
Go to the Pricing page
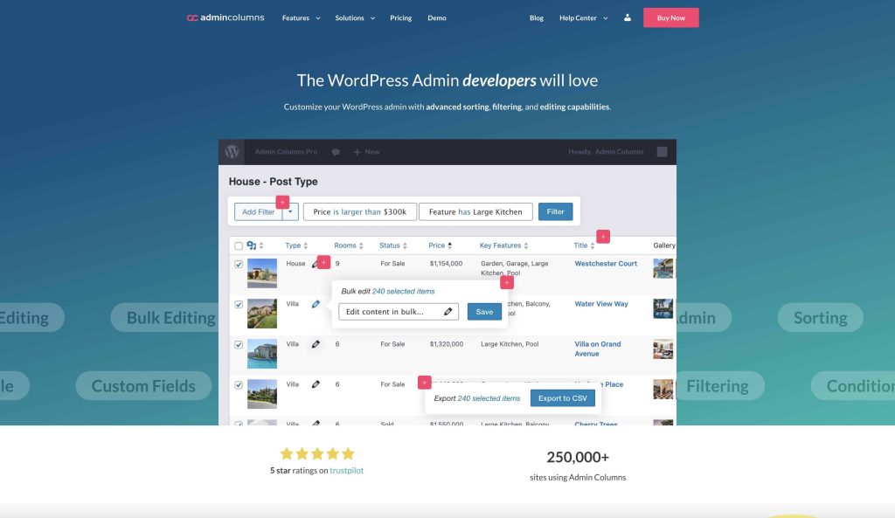click(401, 17)
